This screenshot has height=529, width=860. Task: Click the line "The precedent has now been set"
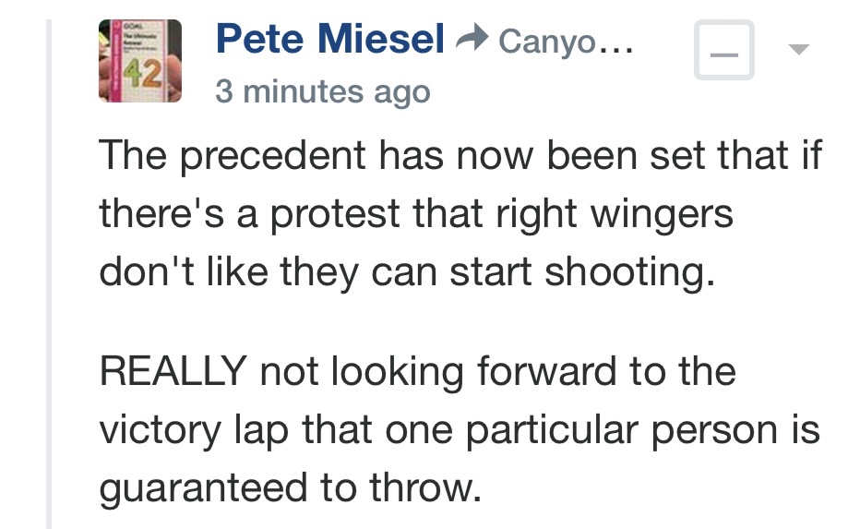[x=460, y=154]
